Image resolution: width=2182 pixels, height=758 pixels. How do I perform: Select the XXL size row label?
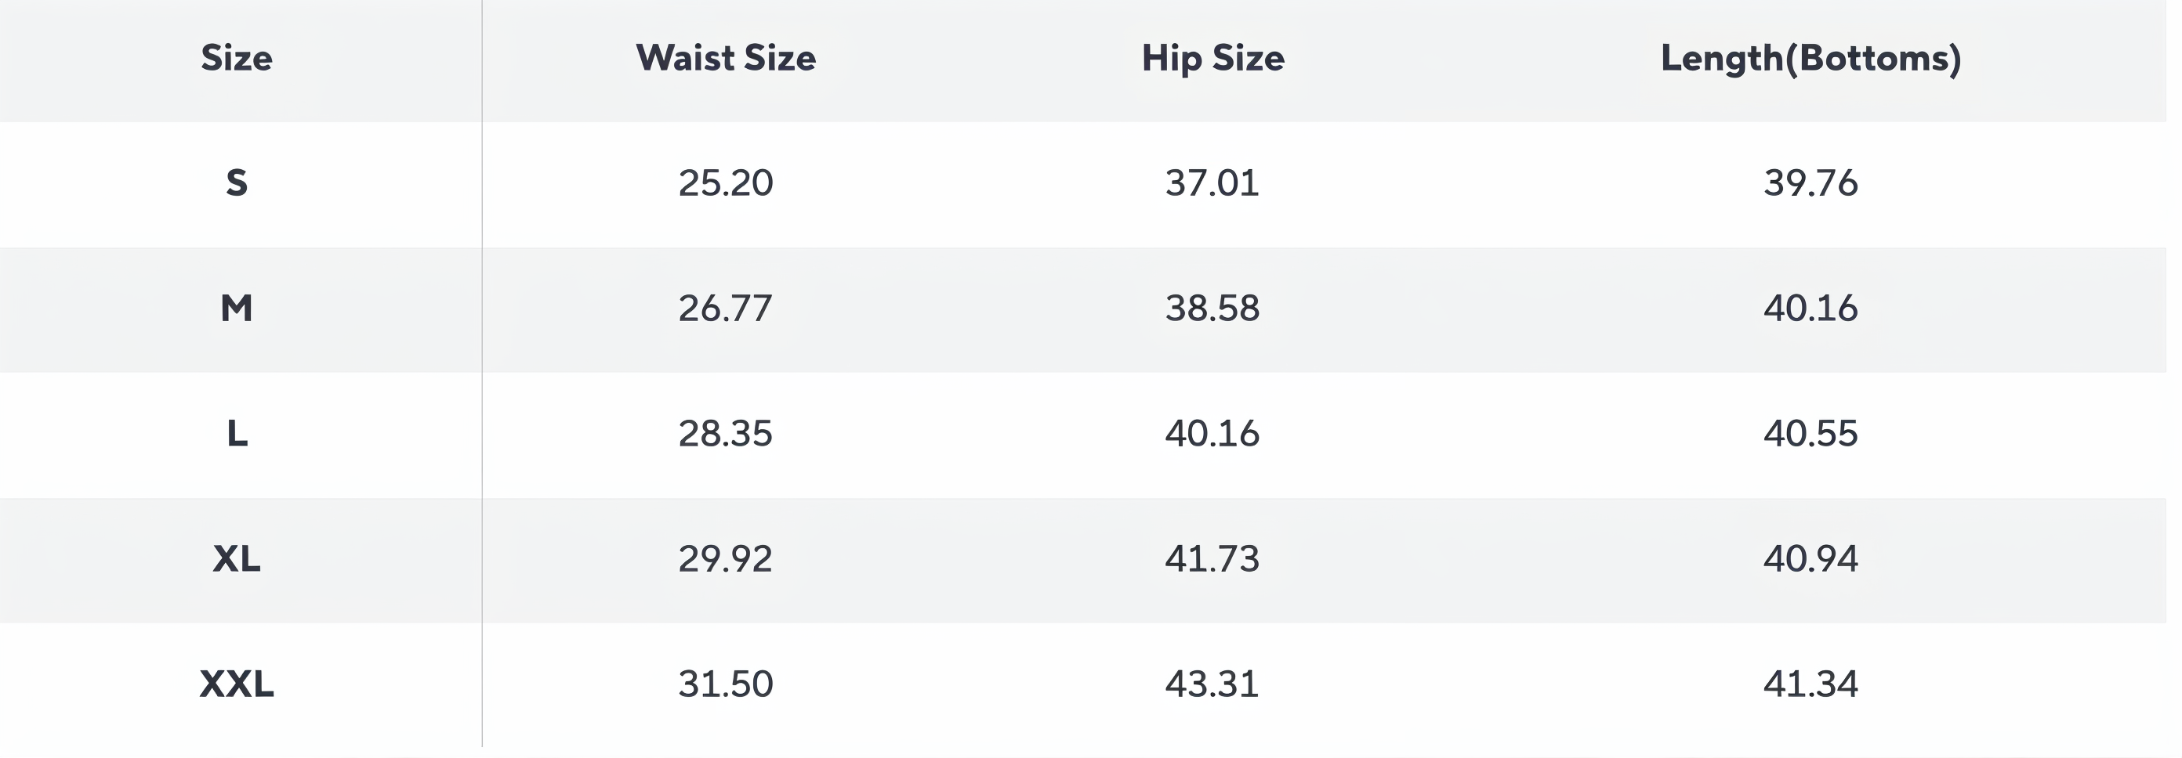(x=237, y=684)
